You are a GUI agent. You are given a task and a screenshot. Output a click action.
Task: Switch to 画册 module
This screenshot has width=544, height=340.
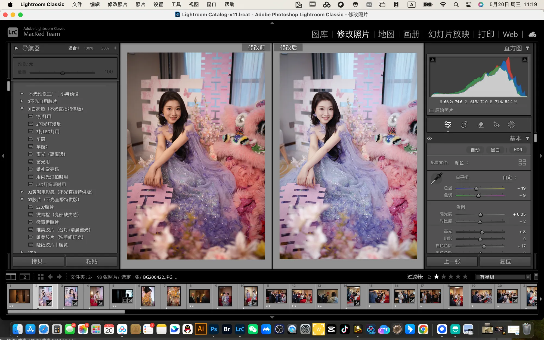411,34
